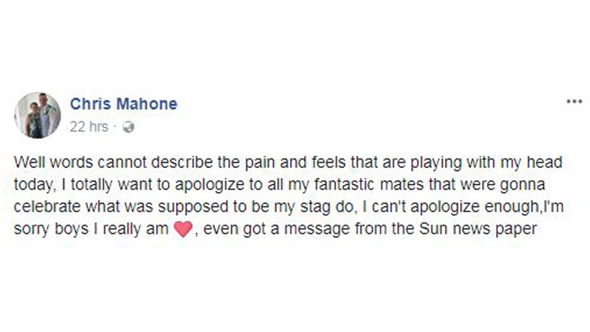Open the post permalink via 22 hrs
The image size is (590, 332).
(89, 127)
